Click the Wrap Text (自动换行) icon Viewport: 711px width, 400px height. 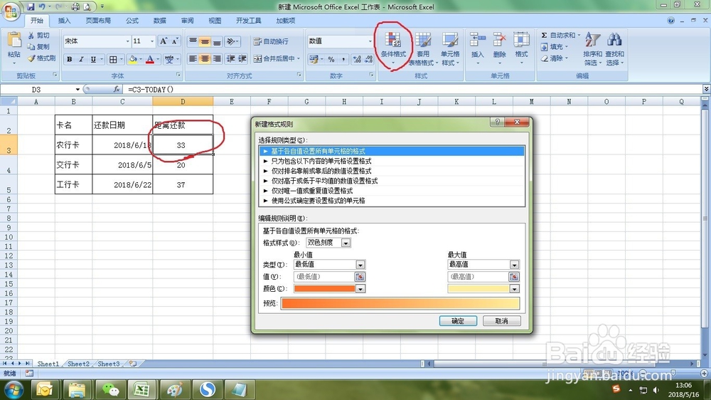pos(257,41)
